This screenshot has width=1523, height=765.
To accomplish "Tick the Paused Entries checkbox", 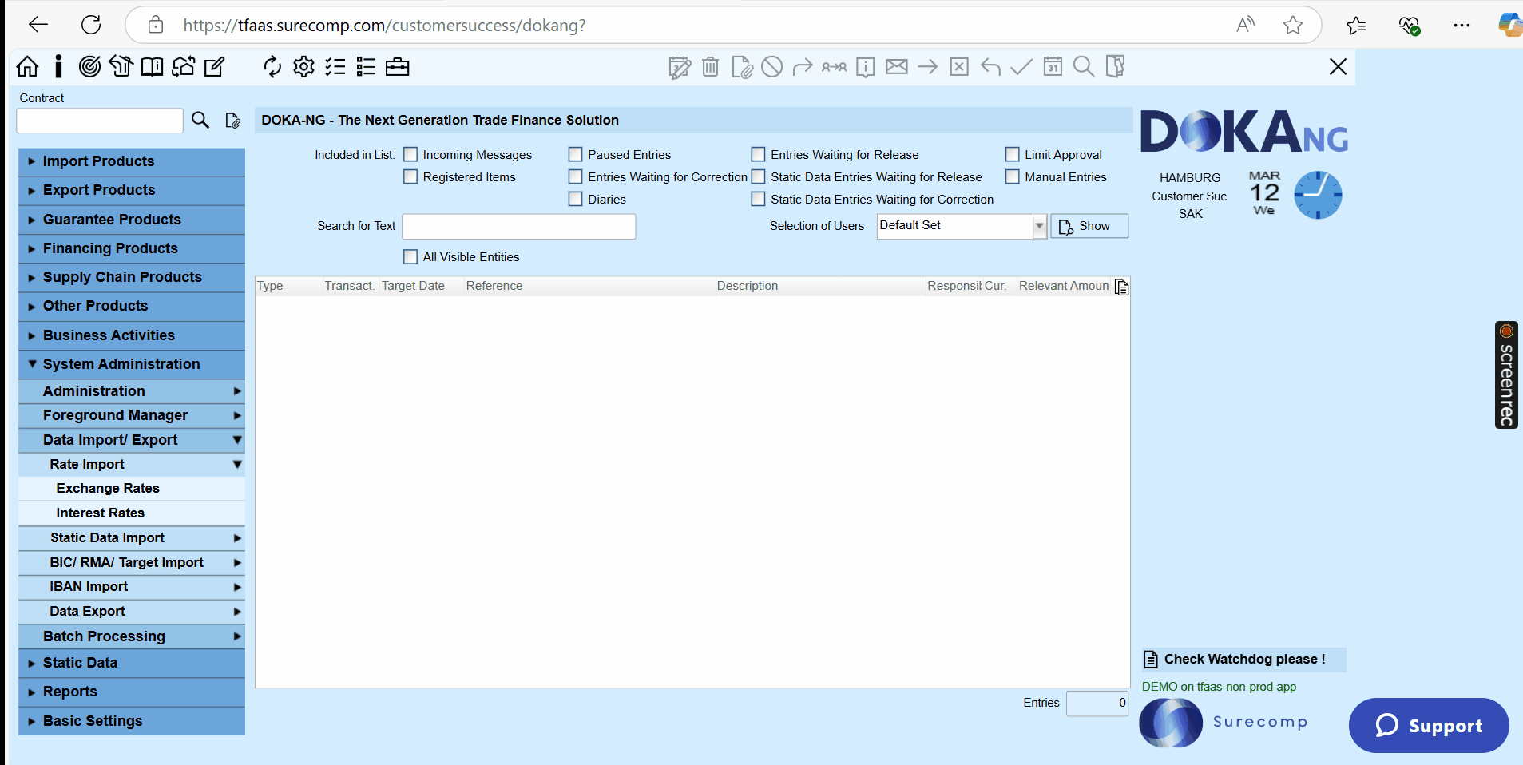I will (x=575, y=154).
